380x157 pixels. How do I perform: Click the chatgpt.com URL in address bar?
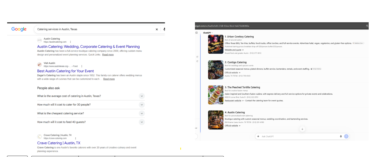tap(222, 26)
